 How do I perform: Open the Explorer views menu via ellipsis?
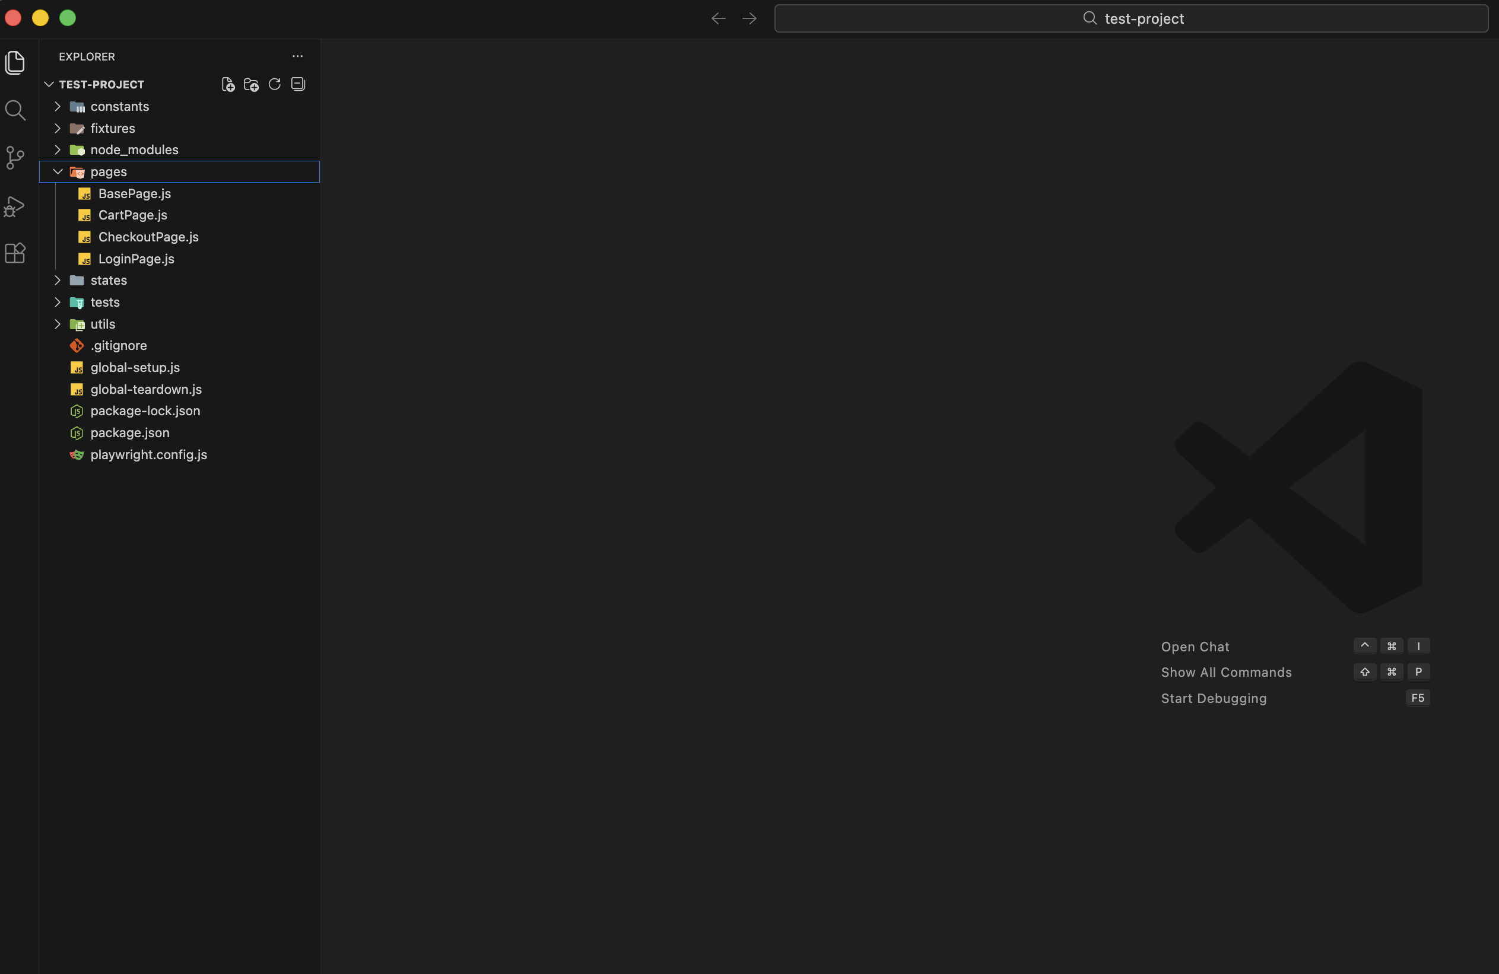tap(297, 56)
